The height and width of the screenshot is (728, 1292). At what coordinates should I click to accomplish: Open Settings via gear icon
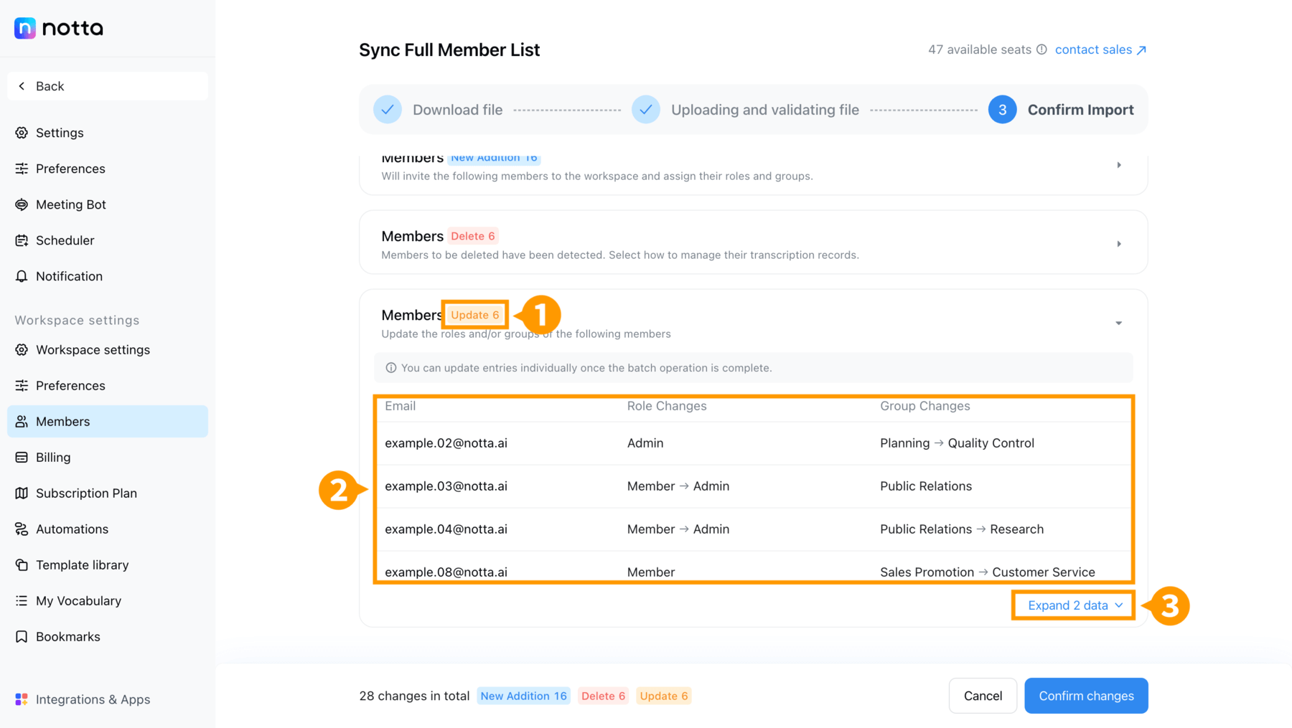[x=22, y=133]
